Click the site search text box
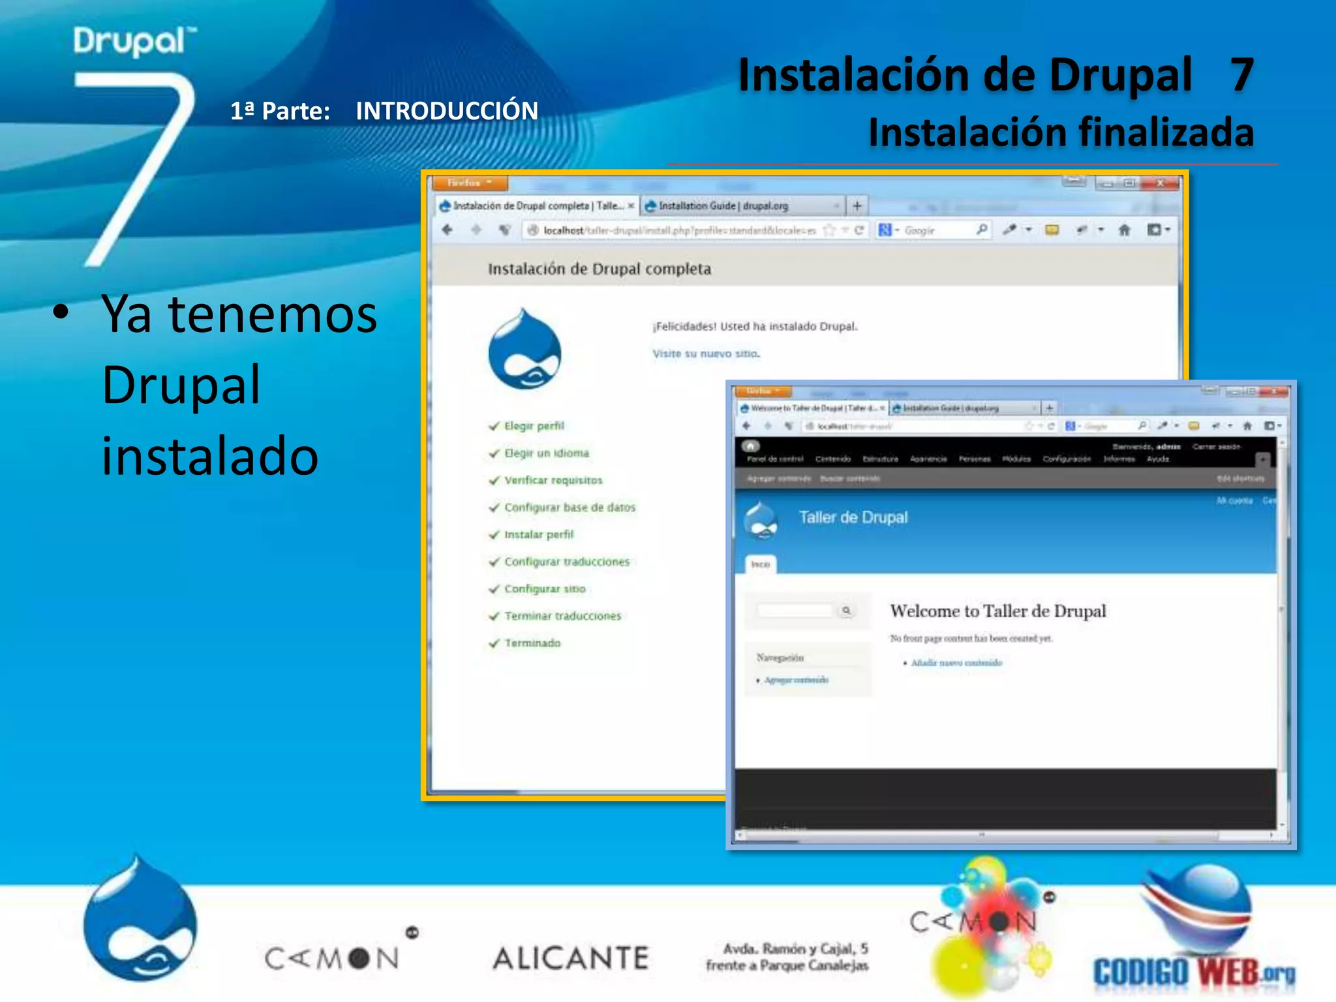This screenshot has height=1002, width=1336. (795, 611)
